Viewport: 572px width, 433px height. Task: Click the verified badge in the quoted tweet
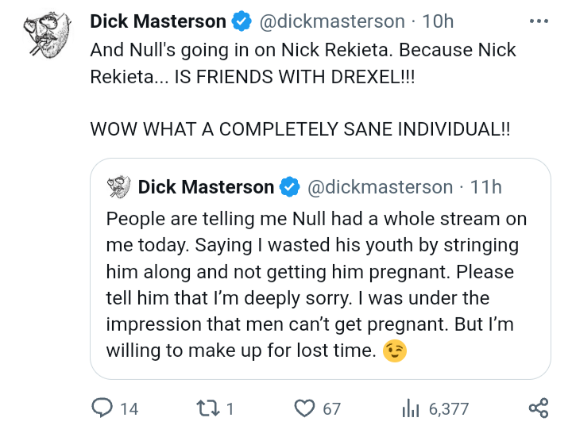point(290,187)
